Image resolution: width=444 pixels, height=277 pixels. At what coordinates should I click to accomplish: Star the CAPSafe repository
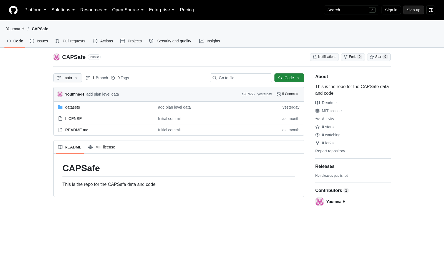[x=379, y=57]
